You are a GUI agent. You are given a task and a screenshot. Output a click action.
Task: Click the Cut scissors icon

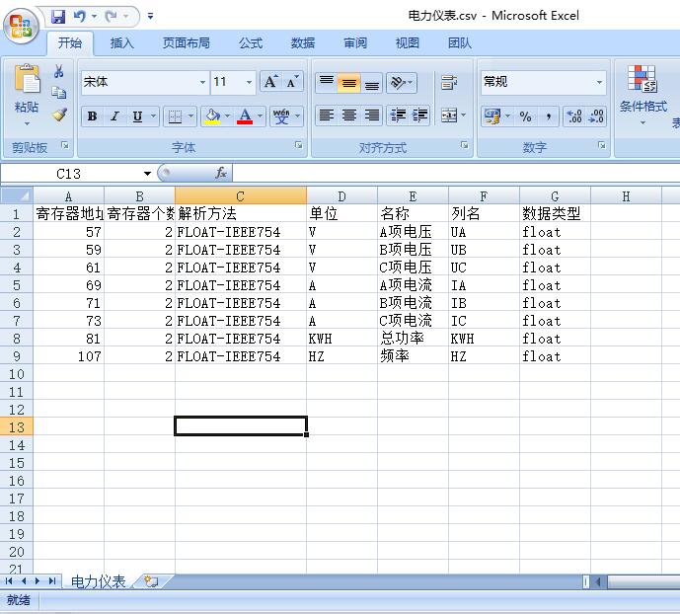[59, 72]
